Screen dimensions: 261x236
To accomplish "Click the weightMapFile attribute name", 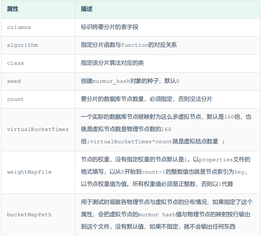I will pyautogui.click(x=29, y=172).
